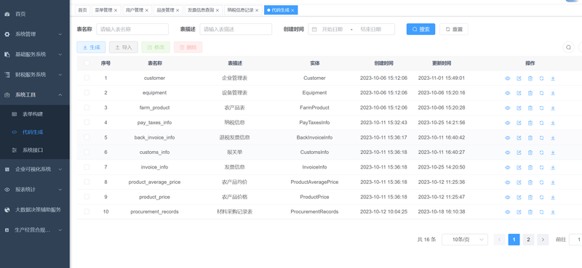Check the select-all header checkbox

tap(87, 63)
